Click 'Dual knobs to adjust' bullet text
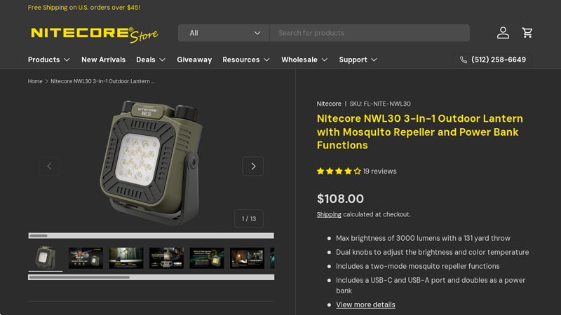Image resolution: width=561 pixels, height=315 pixels. 432,252
